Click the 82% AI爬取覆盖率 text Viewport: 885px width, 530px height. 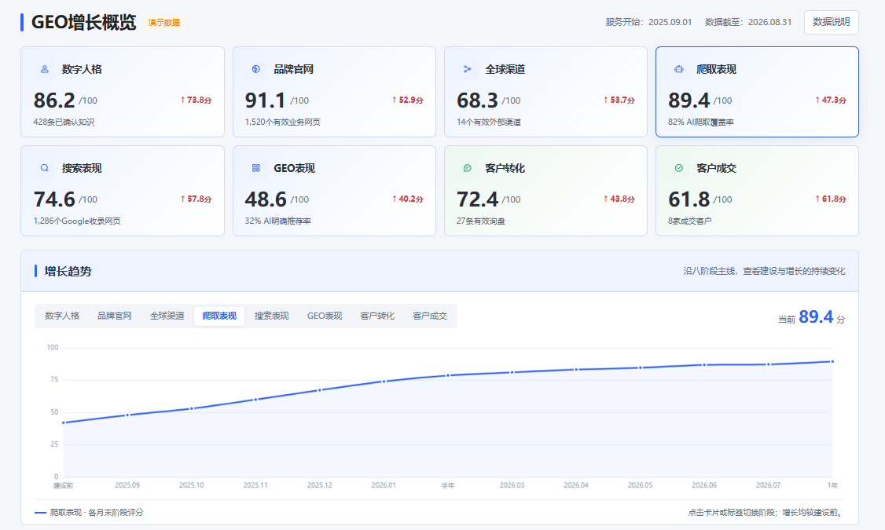[701, 122]
